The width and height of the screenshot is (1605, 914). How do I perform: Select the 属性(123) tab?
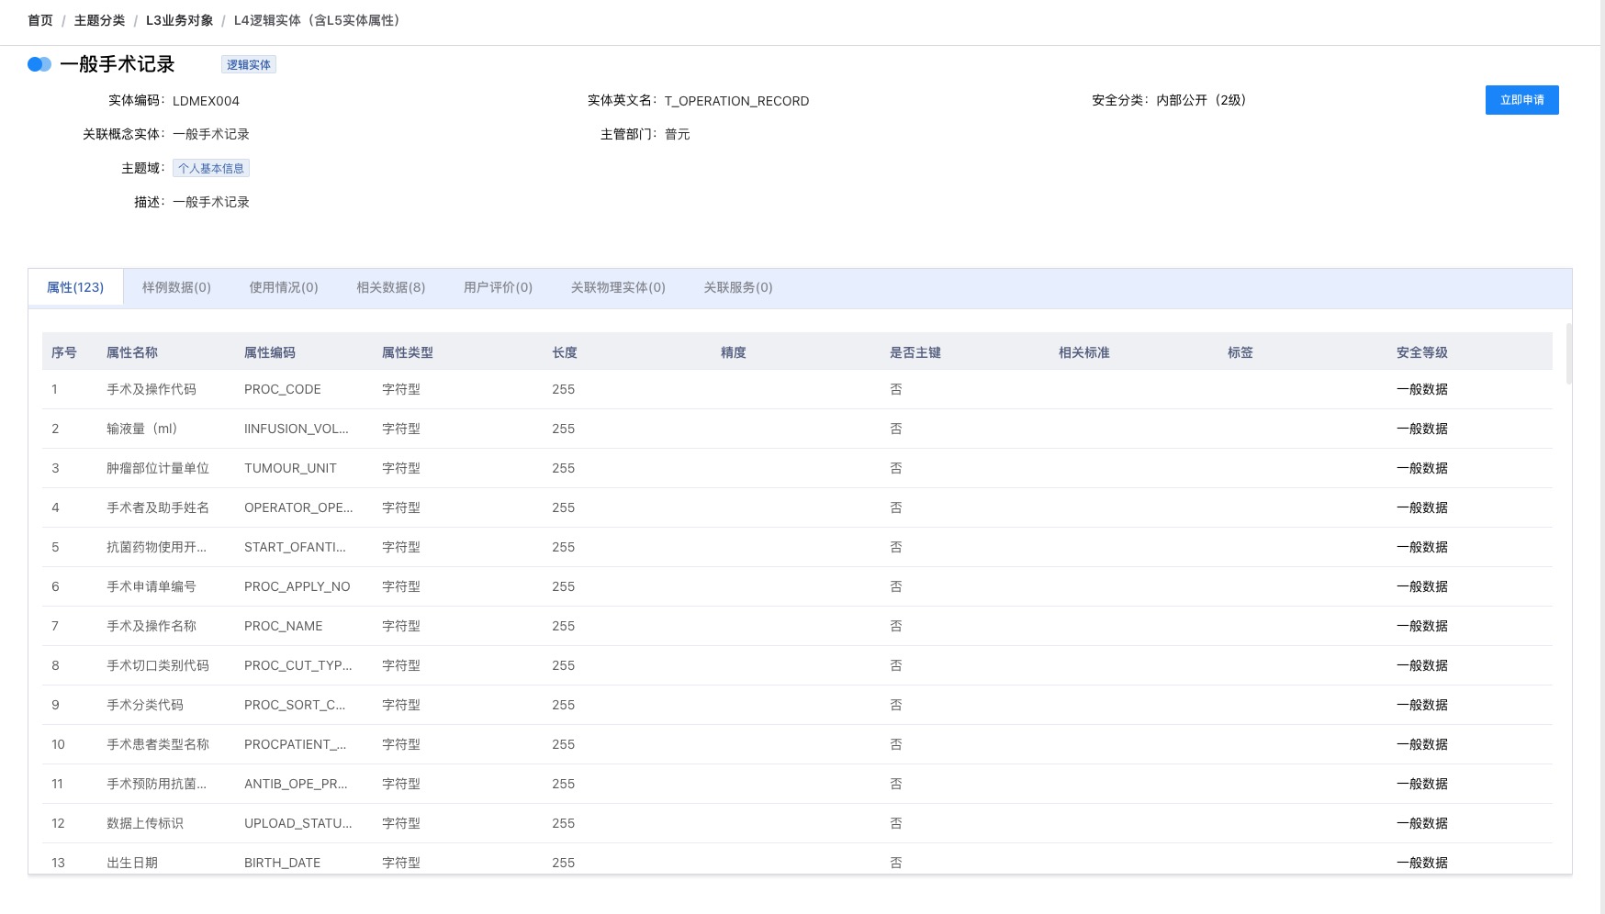tap(75, 287)
